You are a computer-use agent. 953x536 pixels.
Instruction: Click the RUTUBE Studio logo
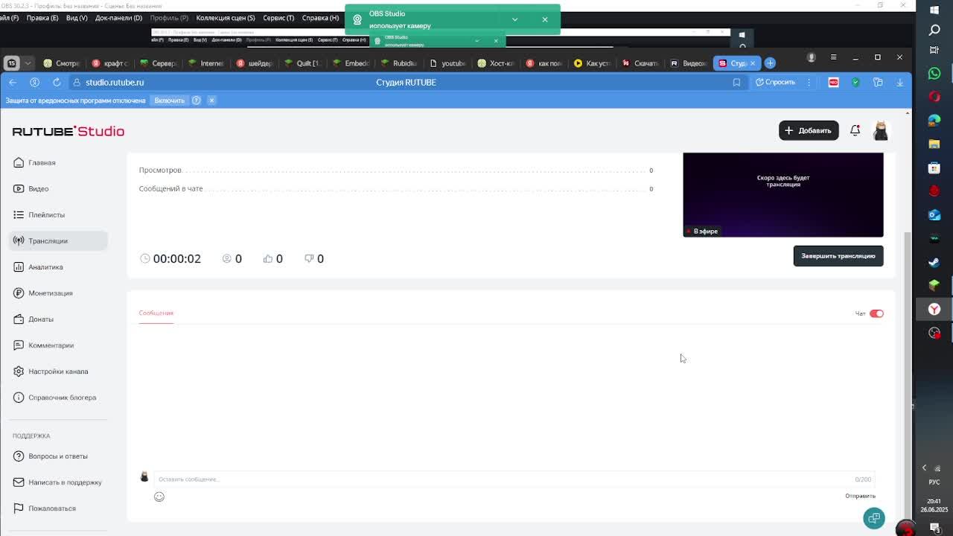(x=68, y=131)
